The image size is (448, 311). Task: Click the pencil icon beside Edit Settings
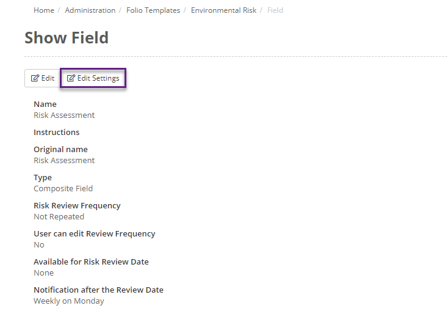(71, 78)
